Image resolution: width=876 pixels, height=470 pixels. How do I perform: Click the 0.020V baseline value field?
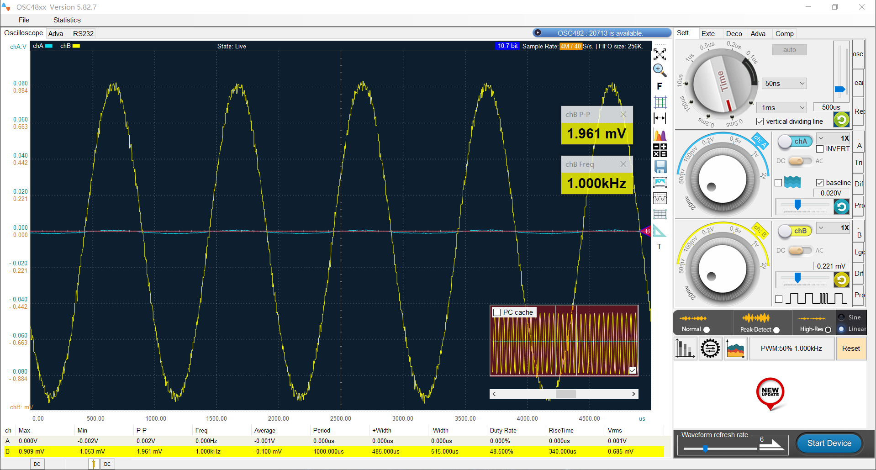point(832,193)
